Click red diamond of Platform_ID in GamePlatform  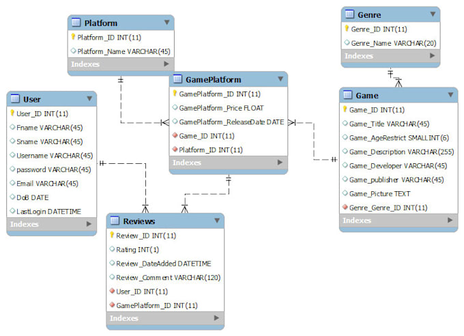tap(175, 149)
